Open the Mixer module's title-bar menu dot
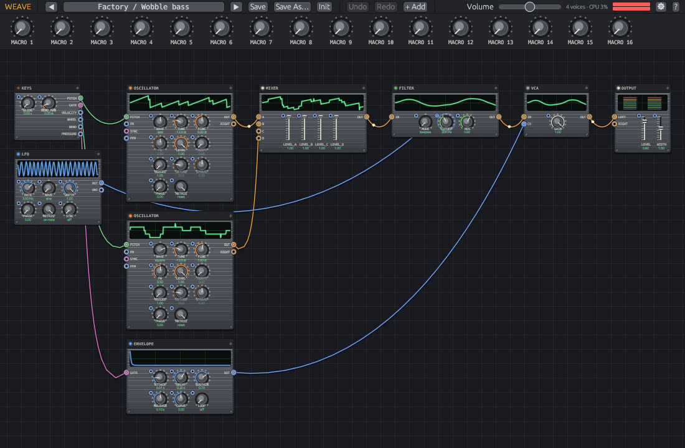 pos(363,88)
